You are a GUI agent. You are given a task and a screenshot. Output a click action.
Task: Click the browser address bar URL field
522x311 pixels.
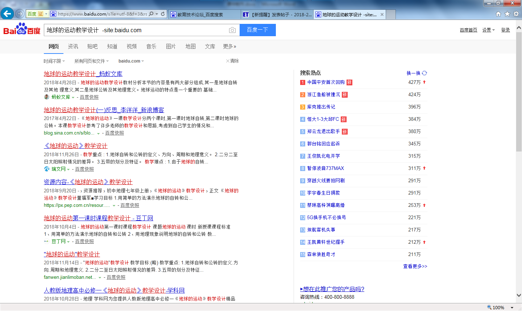point(102,14)
